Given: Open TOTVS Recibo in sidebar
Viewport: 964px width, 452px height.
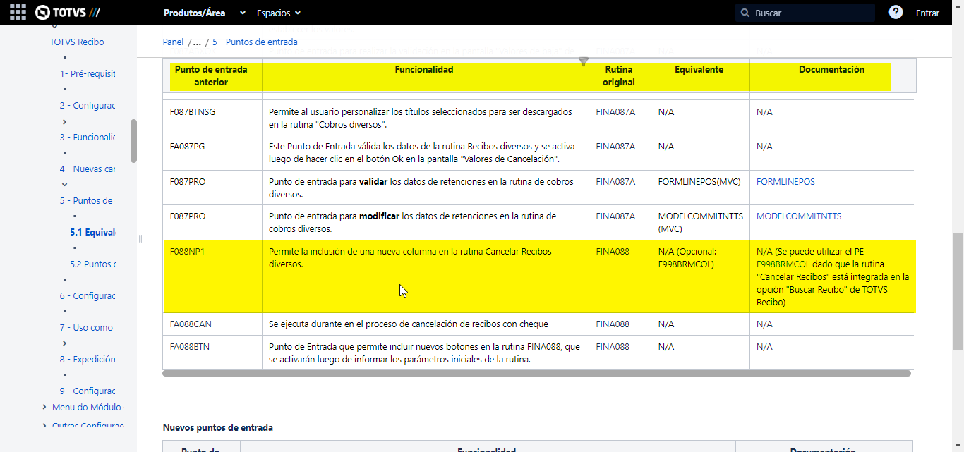Looking at the screenshot, I should click(x=77, y=42).
